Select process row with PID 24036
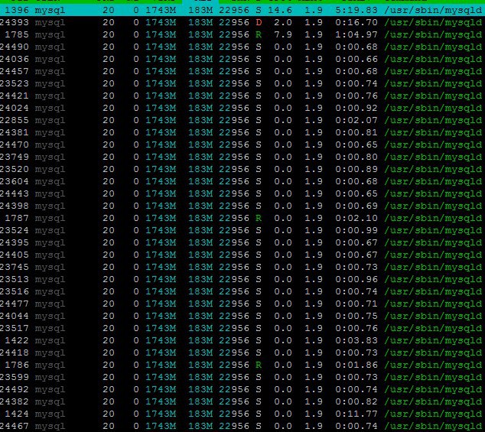 (242, 59)
